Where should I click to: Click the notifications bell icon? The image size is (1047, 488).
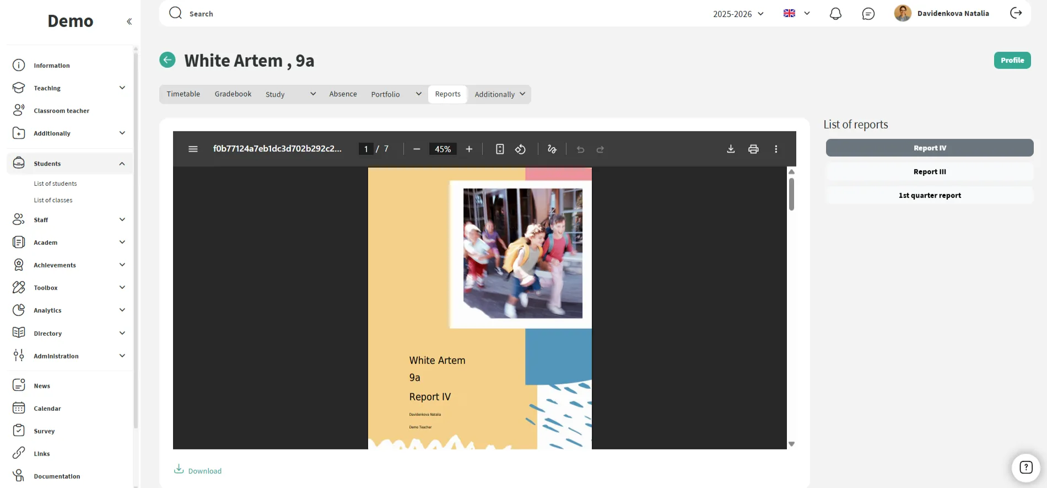click(835, 14)
